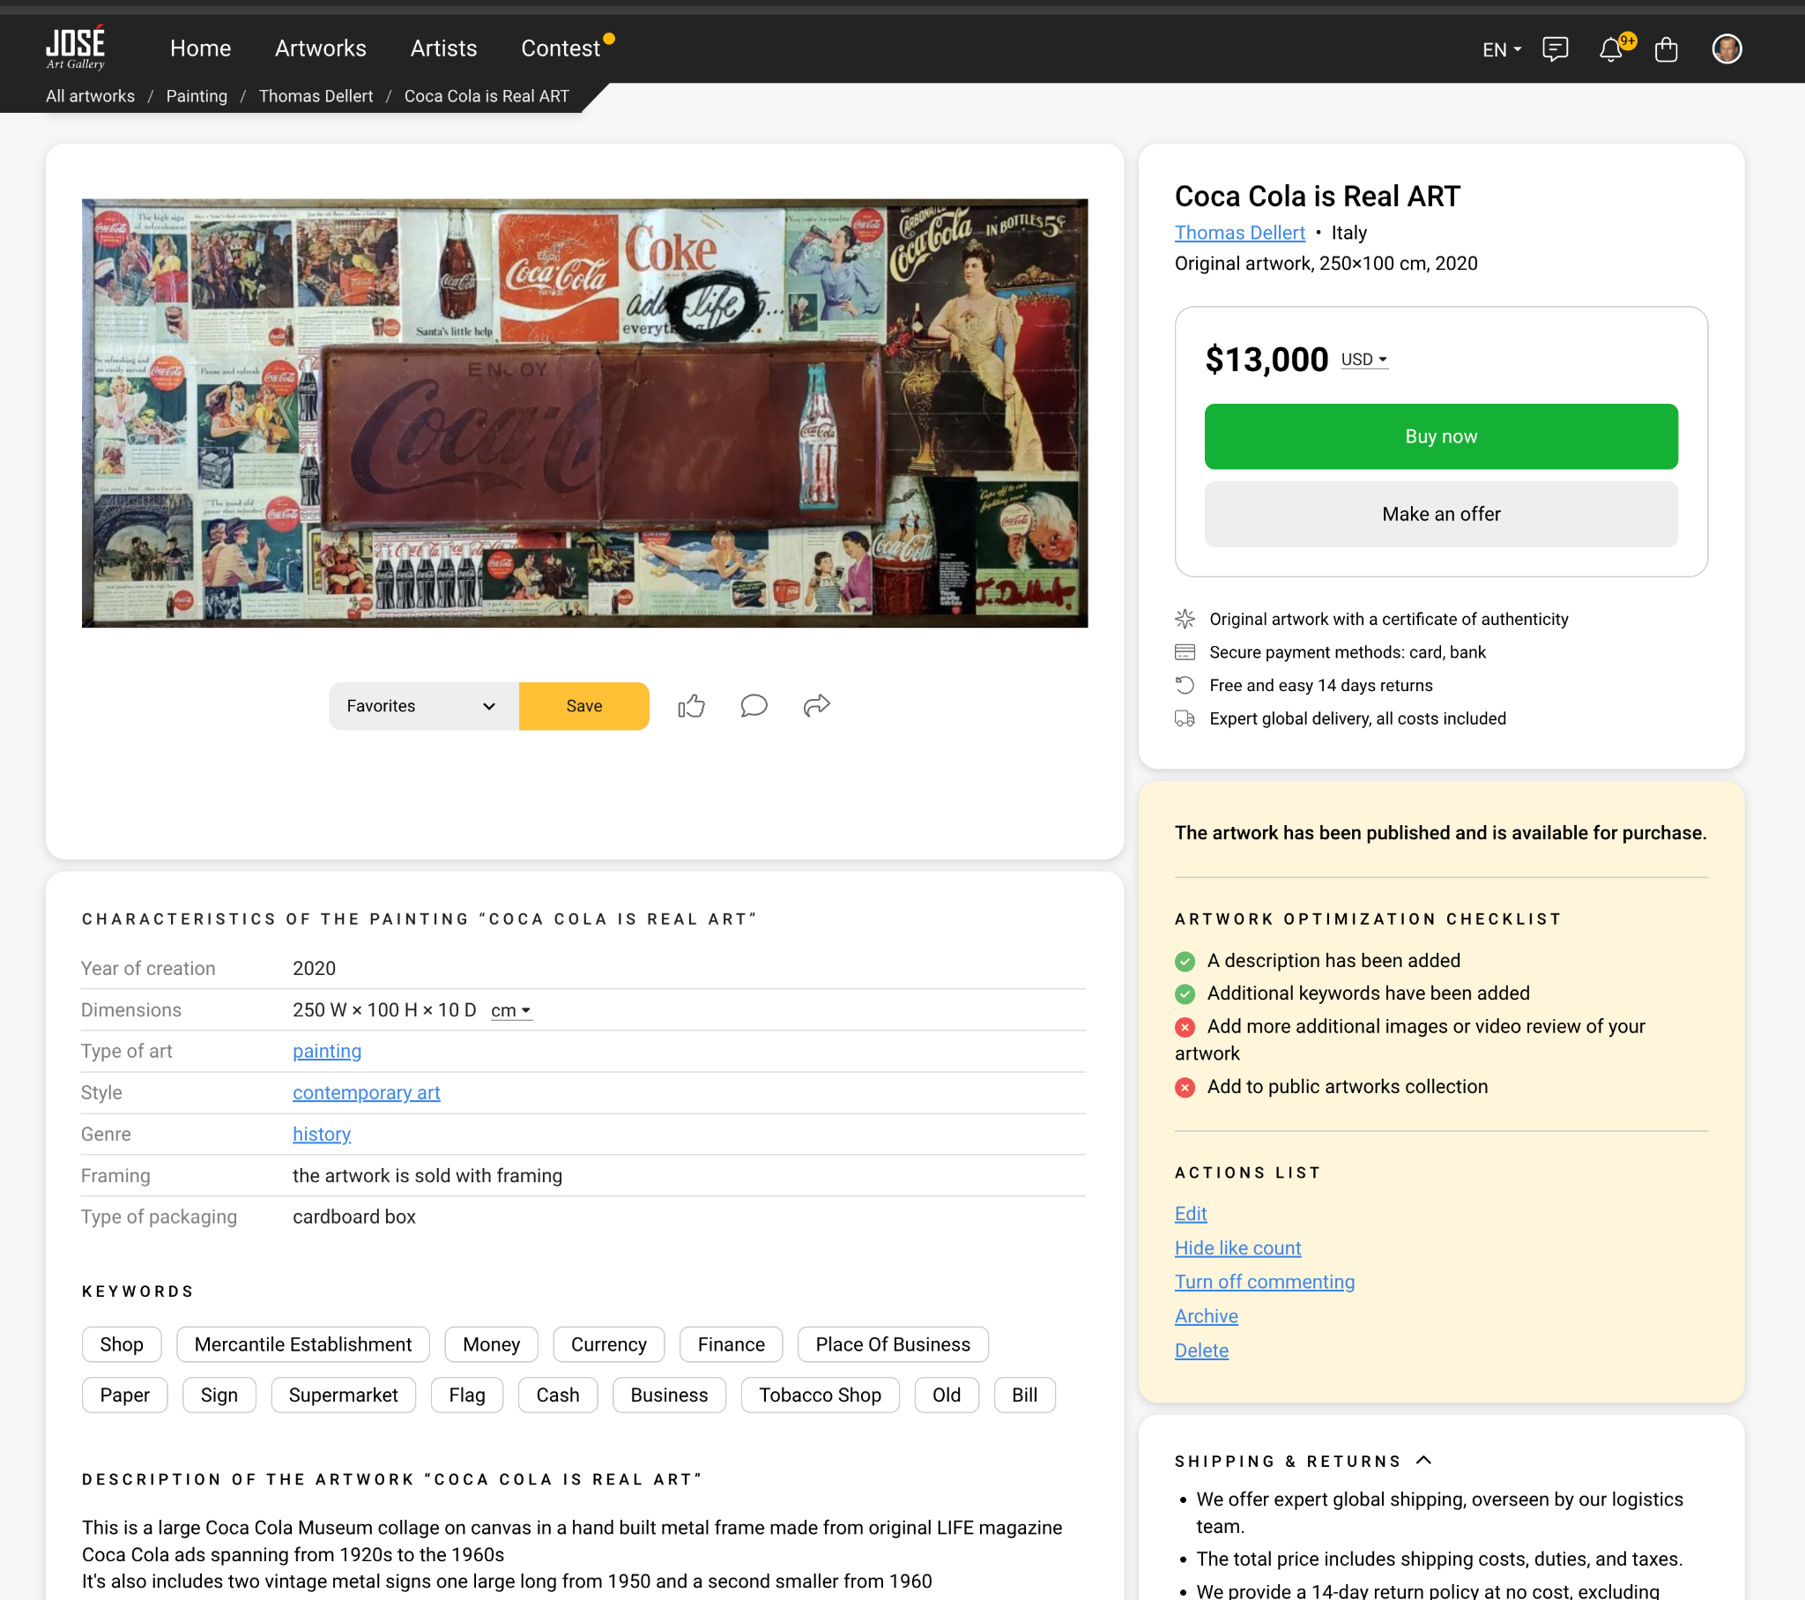Open the Thomas Dellert artist link
1805x1600 pixels.
1239,233
